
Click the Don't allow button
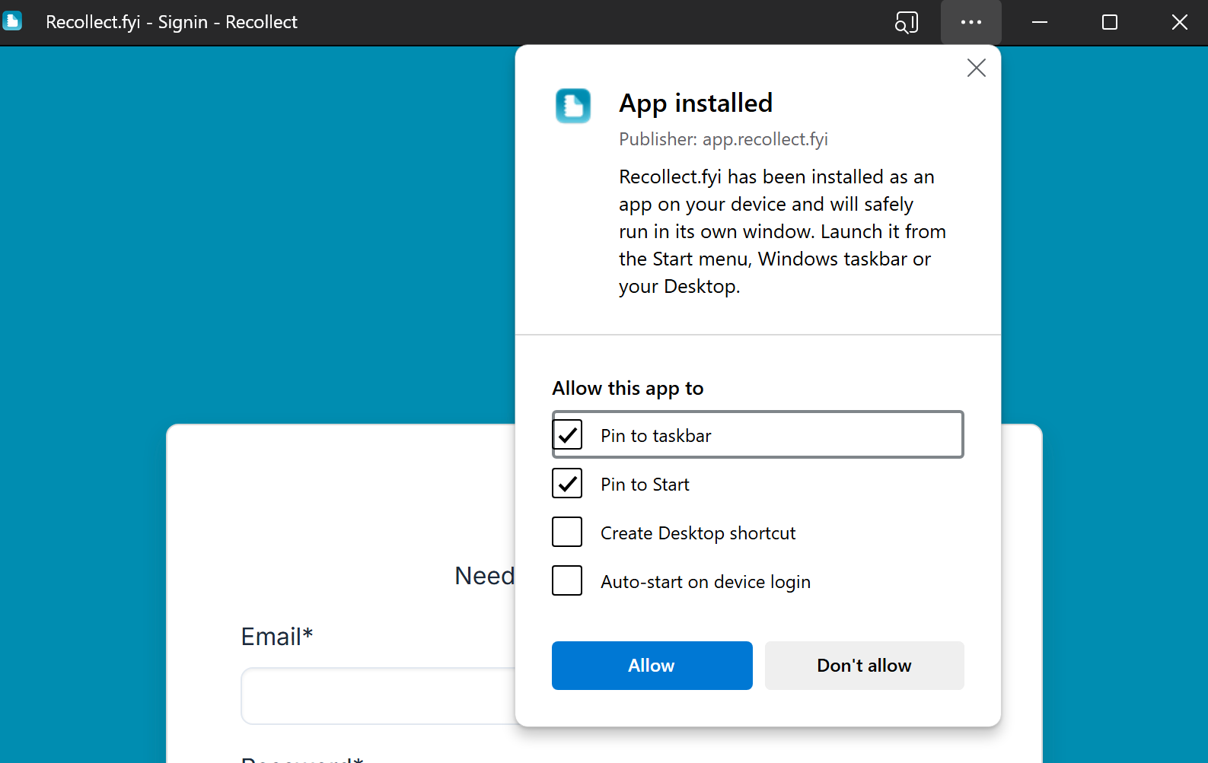point(864,666)
